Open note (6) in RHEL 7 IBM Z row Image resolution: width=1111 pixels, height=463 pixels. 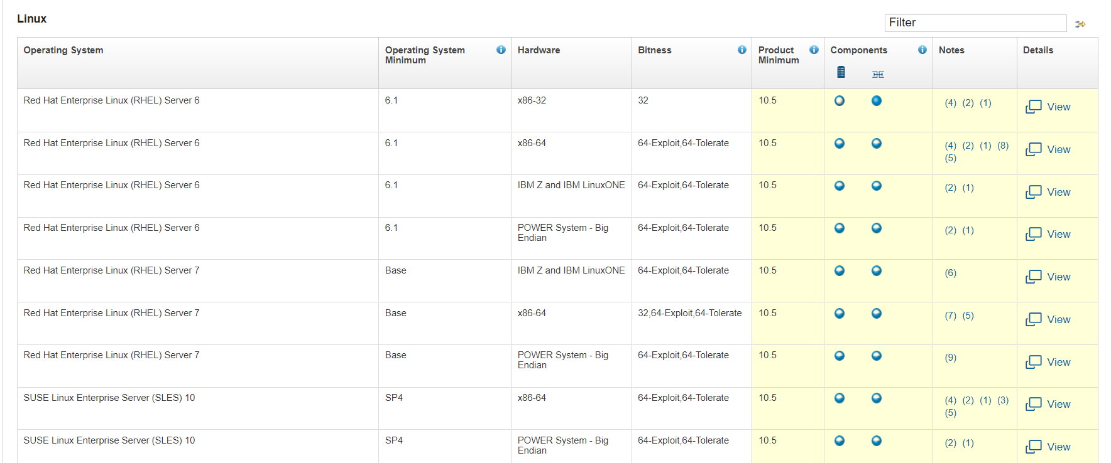pos(951,273)
